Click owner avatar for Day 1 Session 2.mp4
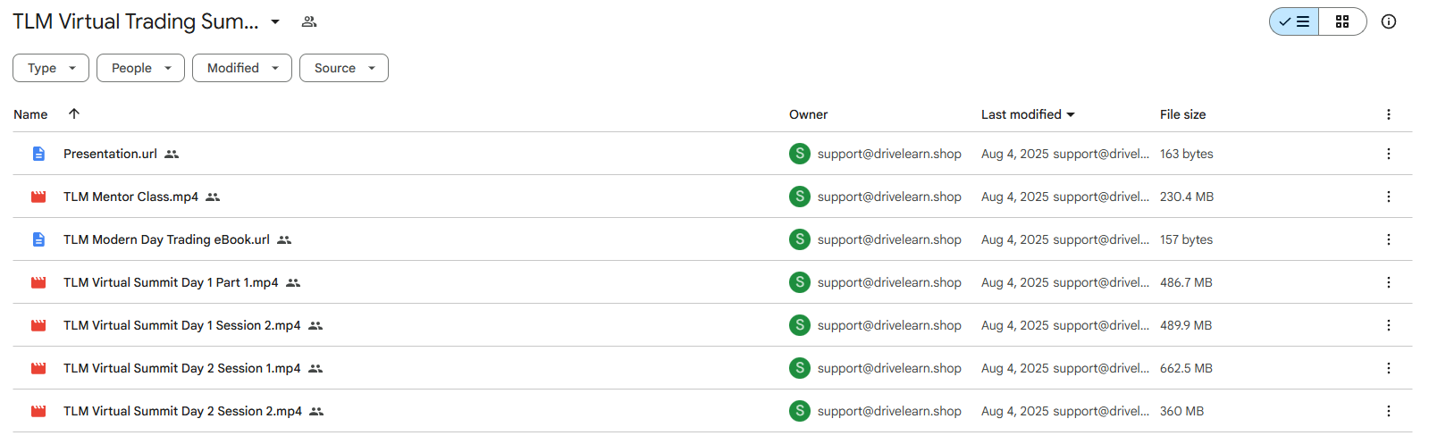 click(x=800, y=325)
